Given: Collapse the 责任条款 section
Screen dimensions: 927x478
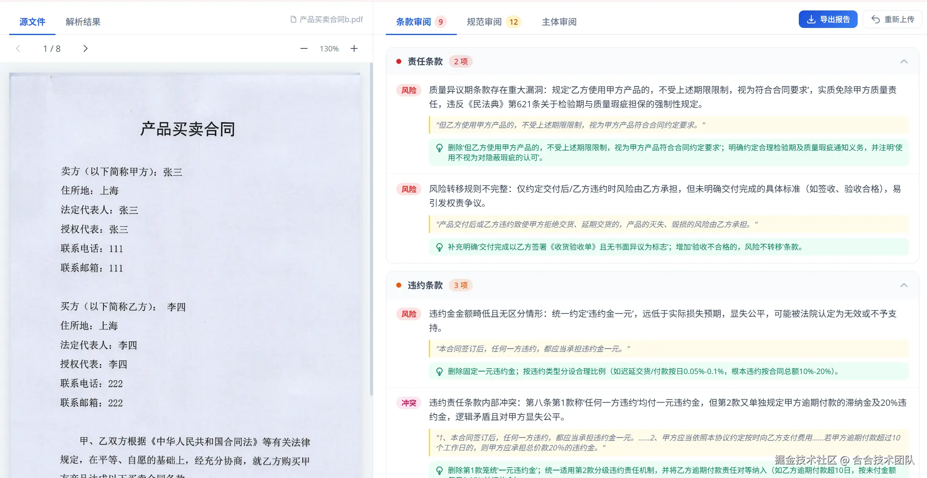Looking at the screenshot, I should 904,61.
